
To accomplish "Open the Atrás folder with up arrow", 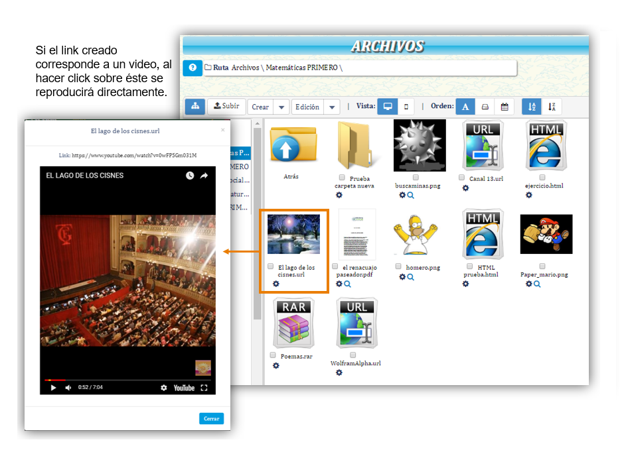I will (x=293, y=144).
